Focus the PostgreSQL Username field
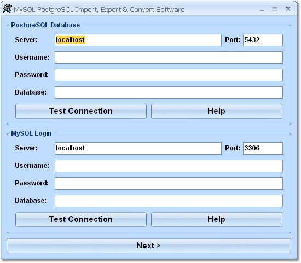Viewport: 301px width, 263px height. coord(169,57)
